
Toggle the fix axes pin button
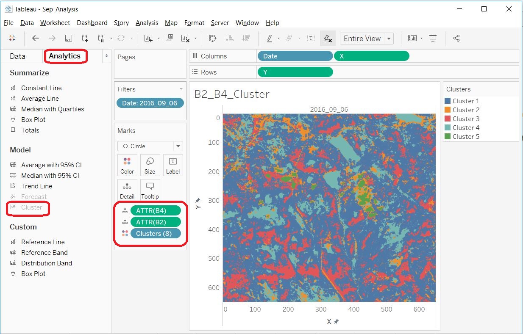327,39
